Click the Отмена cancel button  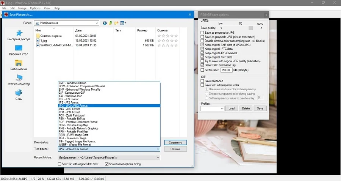pyautogui.click(x=175, y=149)
